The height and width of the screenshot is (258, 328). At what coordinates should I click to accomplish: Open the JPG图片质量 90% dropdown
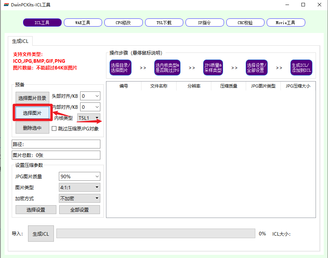(79, 176)
